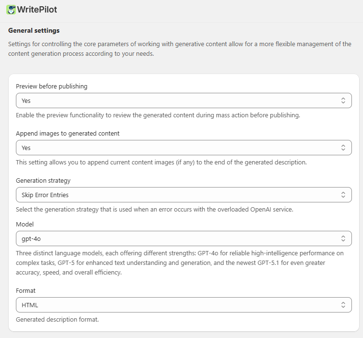This screenshot has height=338, width=363.
Task: Click the WritePilot brand name text
Action: click(37, 10)
